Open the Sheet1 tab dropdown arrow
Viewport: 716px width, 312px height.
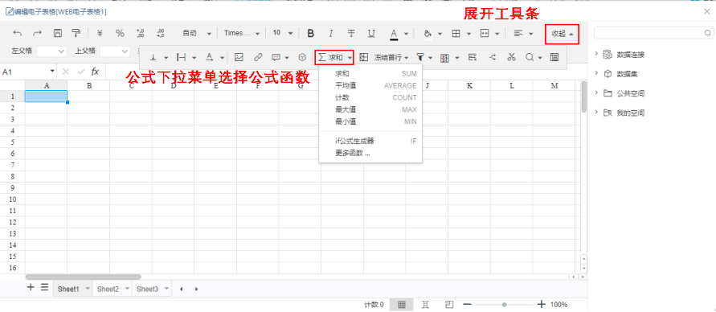click(x=88, y=289)
